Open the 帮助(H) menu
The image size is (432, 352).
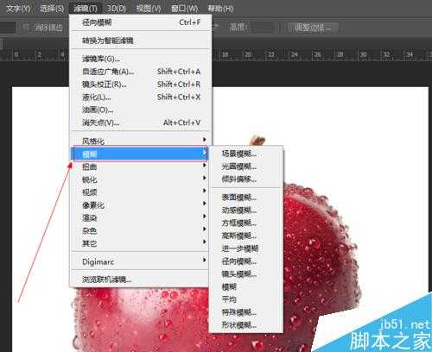coord(220,8)
